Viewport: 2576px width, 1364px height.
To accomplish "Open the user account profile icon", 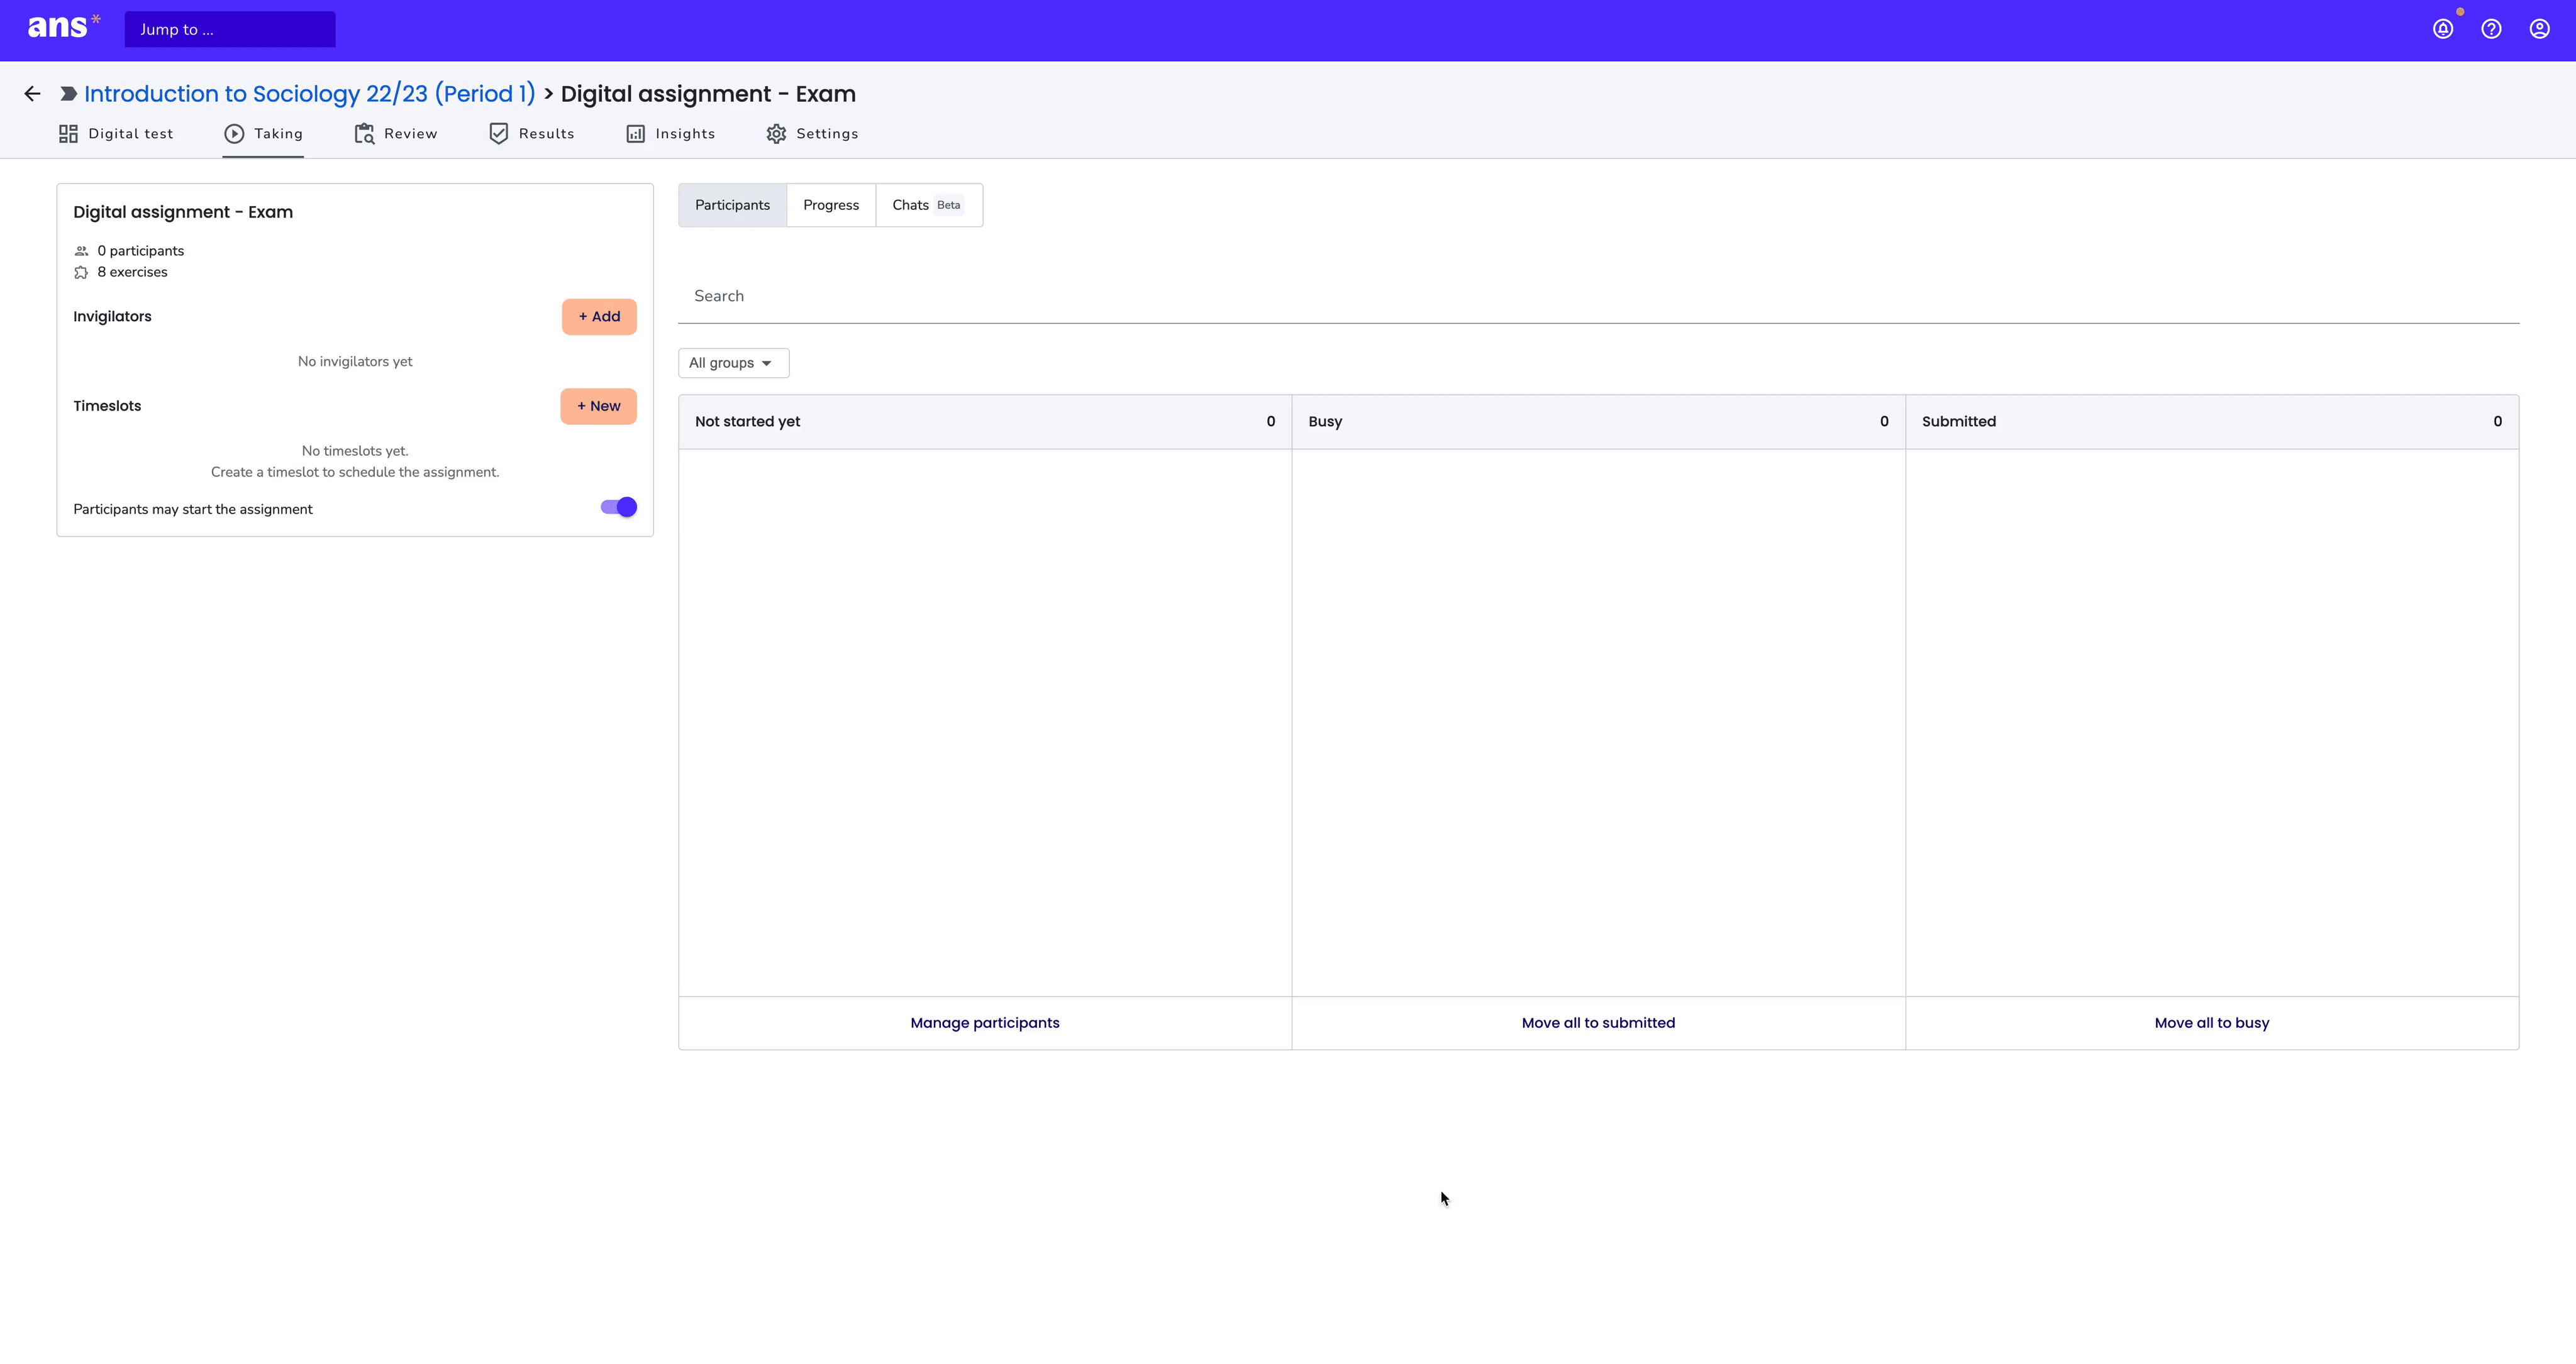I will [2539, 29].
